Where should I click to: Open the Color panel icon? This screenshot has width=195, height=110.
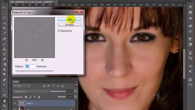(x=190, y=26)
